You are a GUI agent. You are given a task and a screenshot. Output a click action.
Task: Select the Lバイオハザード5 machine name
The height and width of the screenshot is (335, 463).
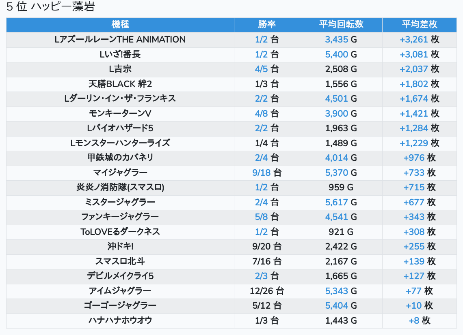pos(120,128)
